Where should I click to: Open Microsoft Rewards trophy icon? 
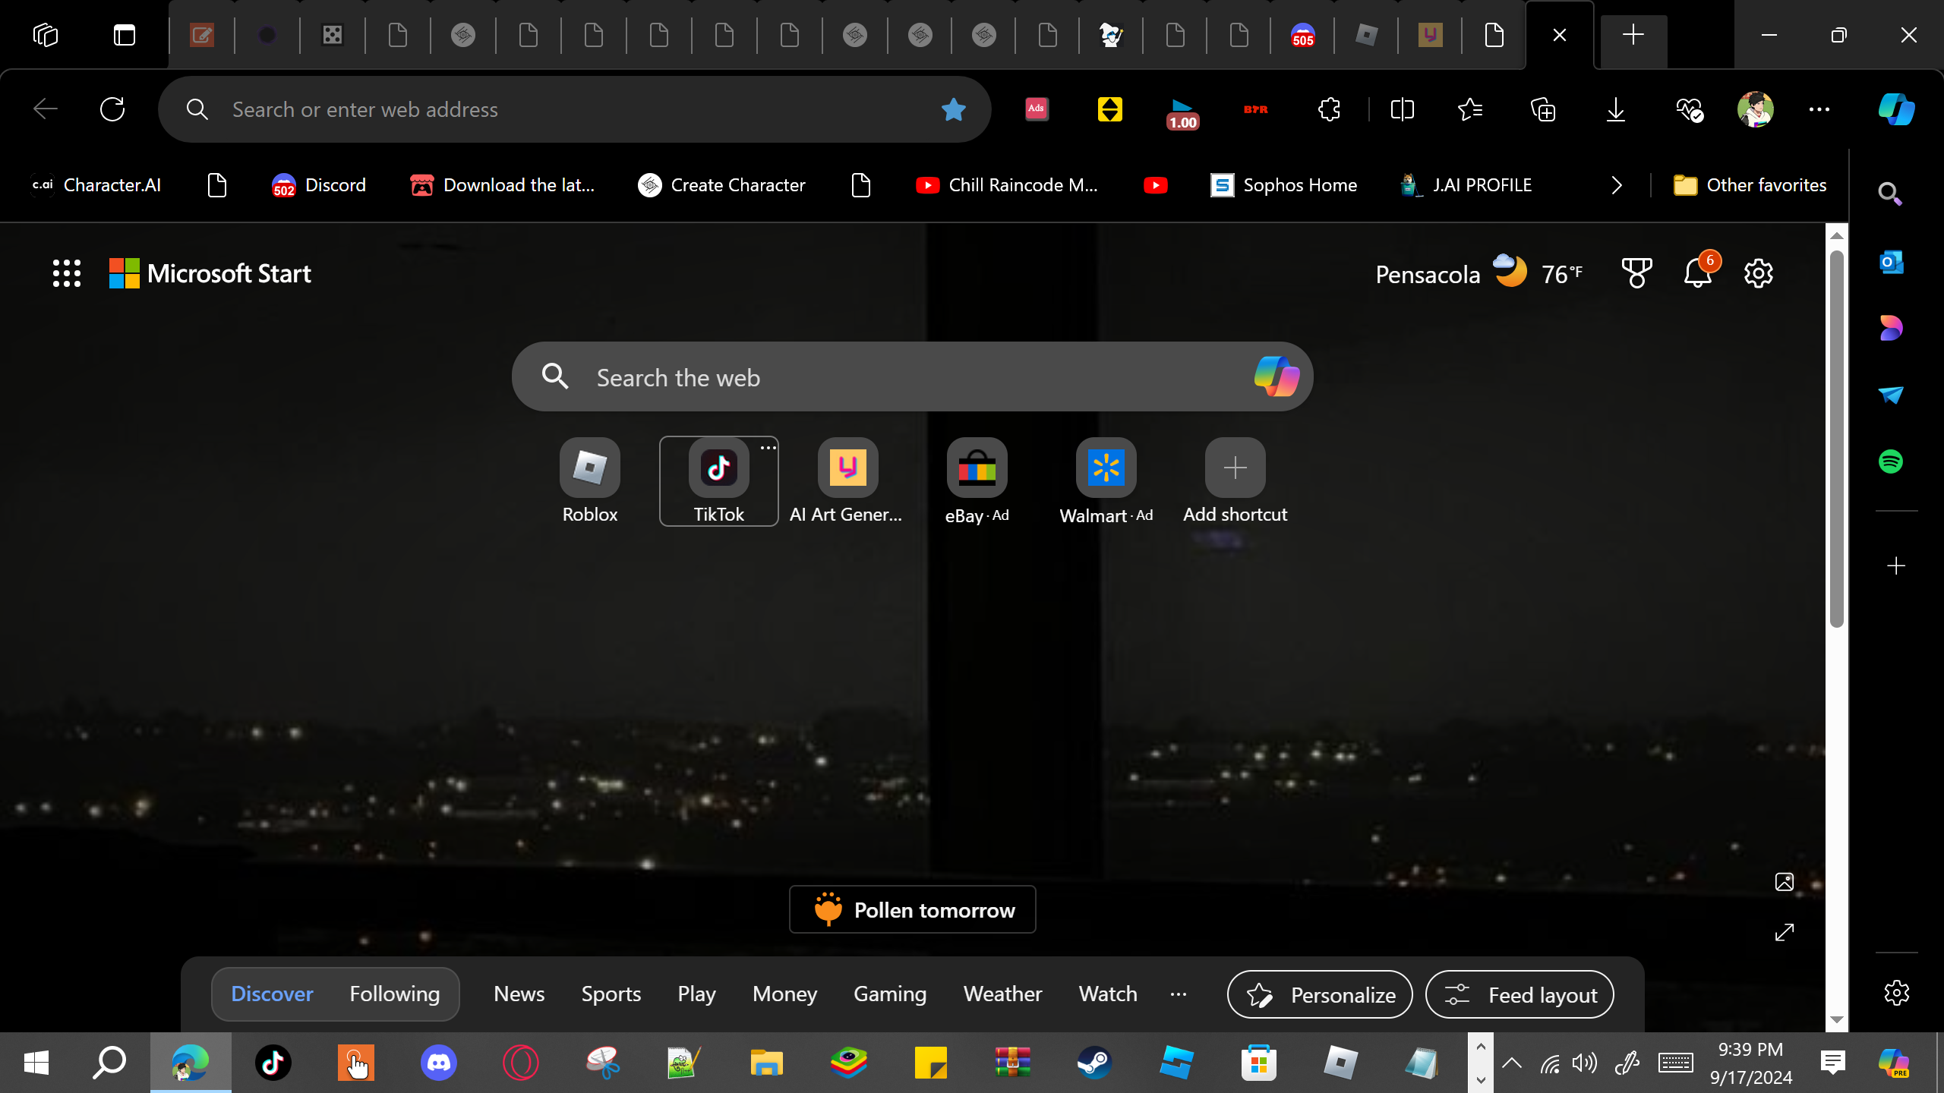click(x=1636, y=273)
